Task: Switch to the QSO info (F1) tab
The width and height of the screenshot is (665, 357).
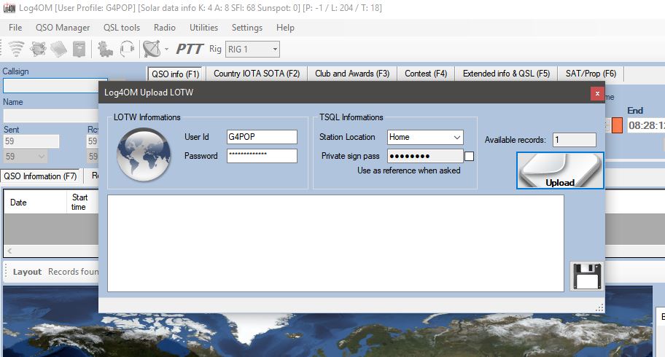Action: coord(175,74)
